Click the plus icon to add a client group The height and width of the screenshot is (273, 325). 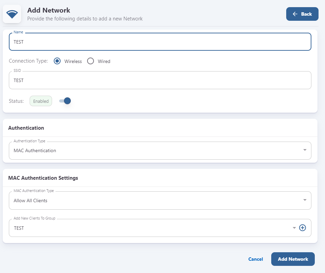303,228
